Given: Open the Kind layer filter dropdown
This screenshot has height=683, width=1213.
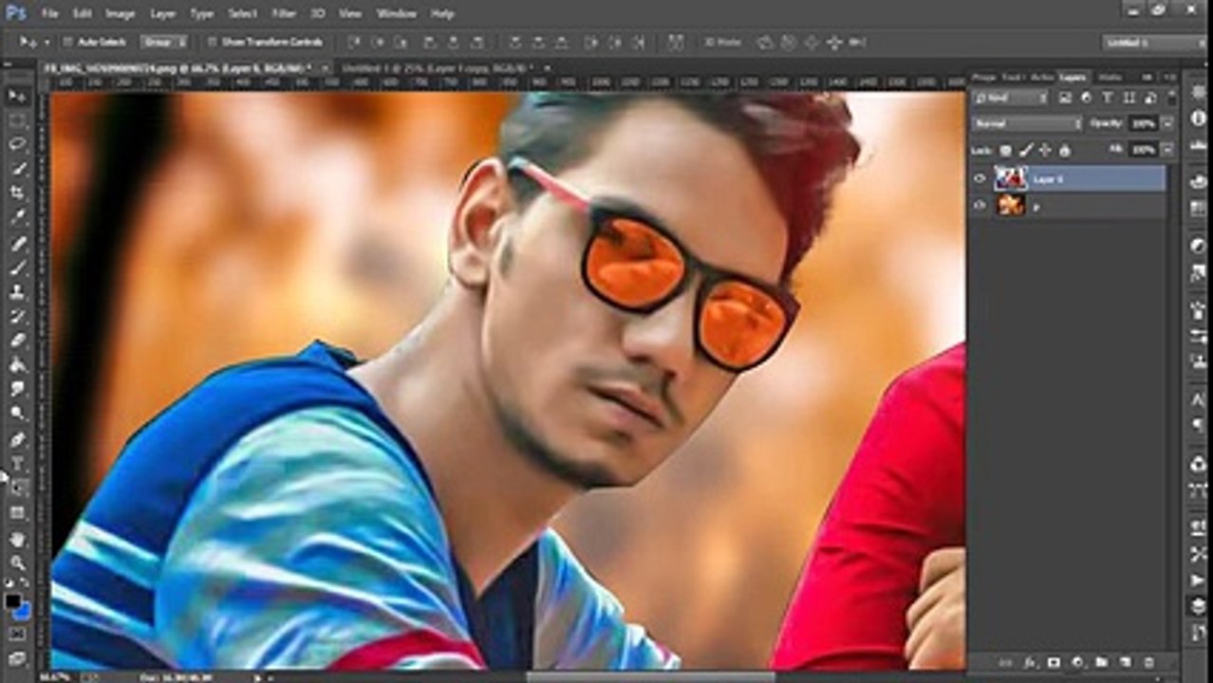Looking at the screenshot, I should point(1011,98).
